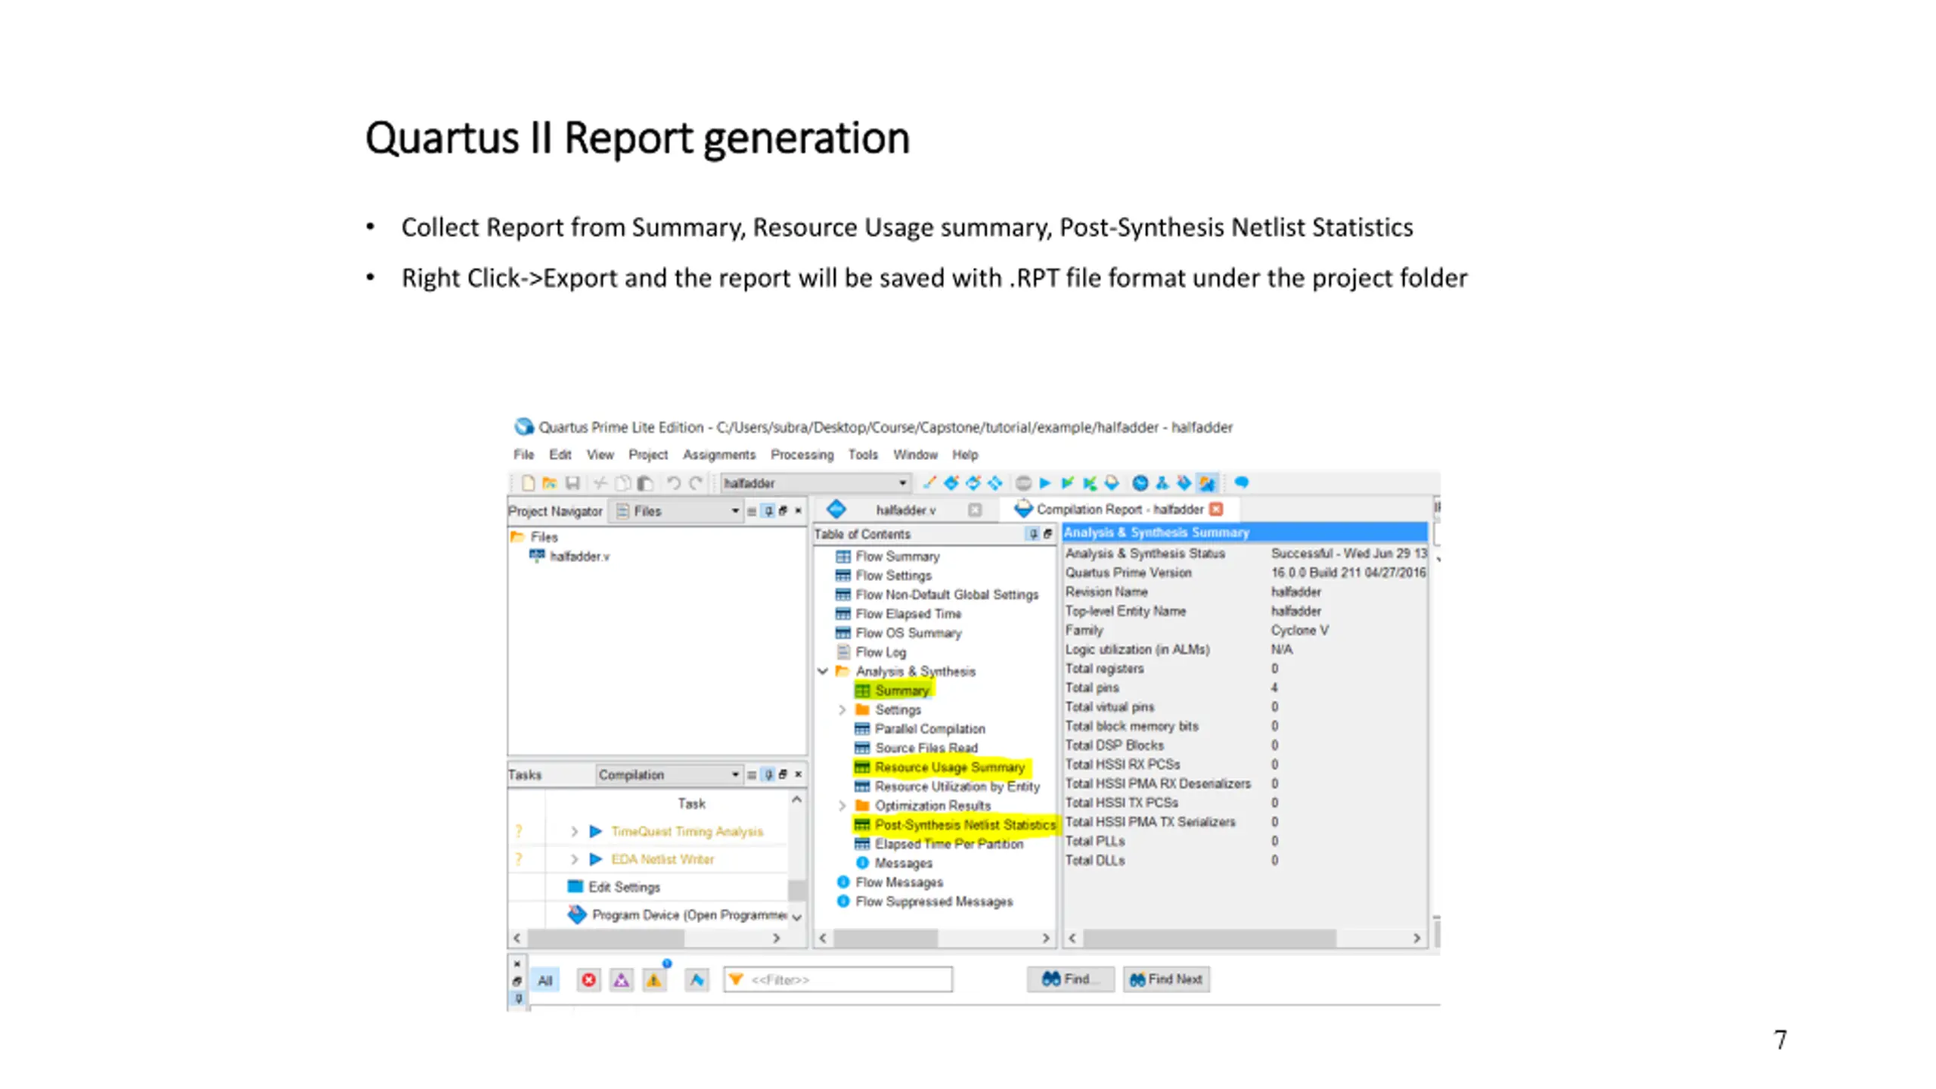Open the Assignments menu
Screen dimensions: 1936x1089
(719, 455)
